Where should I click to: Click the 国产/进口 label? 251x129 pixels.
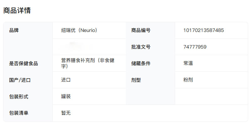tap(20, 80)
